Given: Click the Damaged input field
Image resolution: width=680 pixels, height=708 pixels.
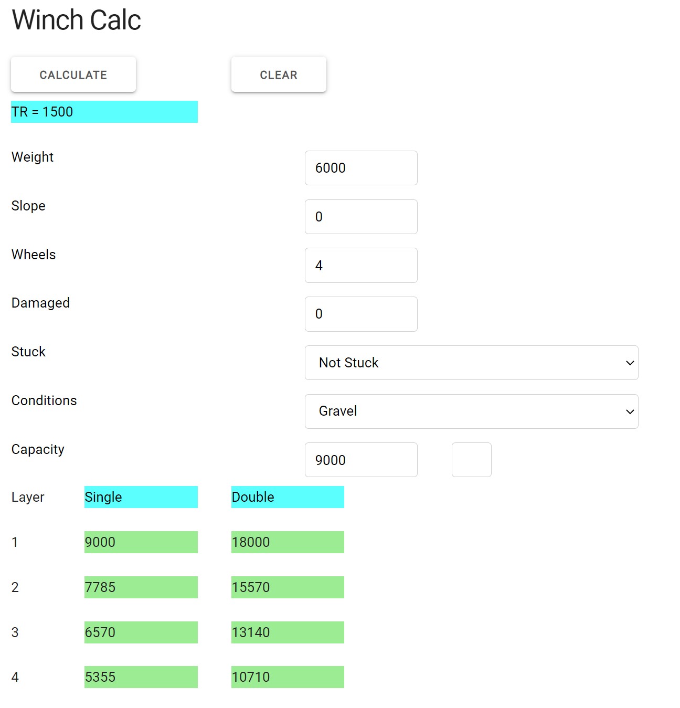Looking at the screenshot, I should [361, 314].
